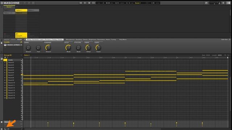Toggle the headphone cue icon

point(219,3)
